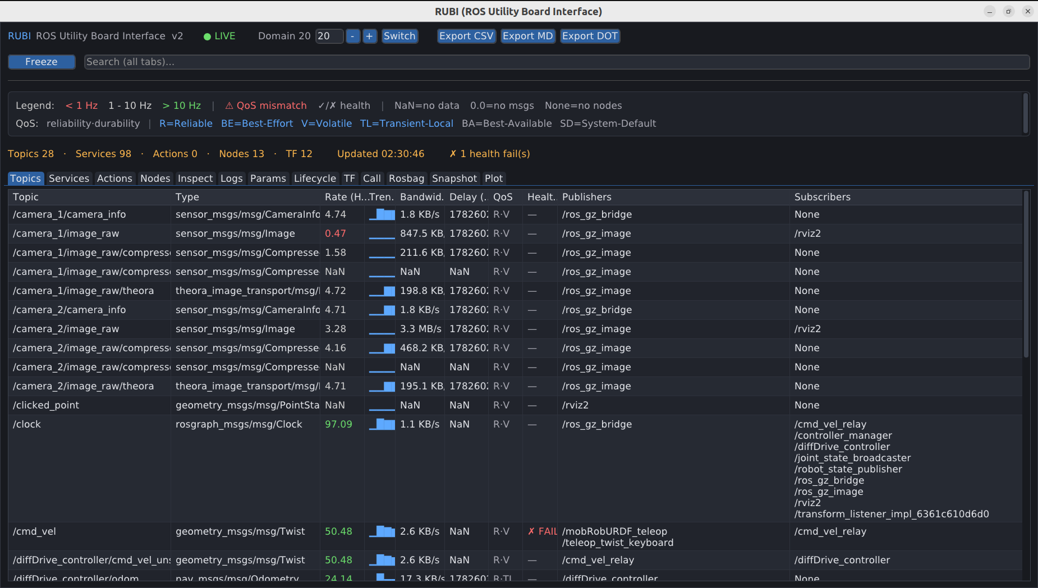Click the Domain number input box

pos(329,36)
